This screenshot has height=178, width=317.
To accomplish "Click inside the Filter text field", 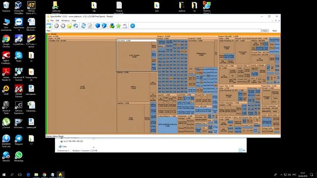I will point(156,31).
